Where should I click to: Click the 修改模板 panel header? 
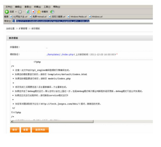79,38
